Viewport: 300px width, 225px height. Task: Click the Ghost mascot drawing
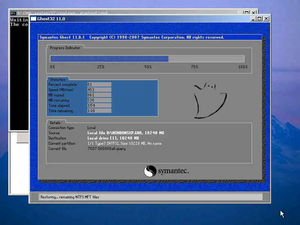(210, 100)
